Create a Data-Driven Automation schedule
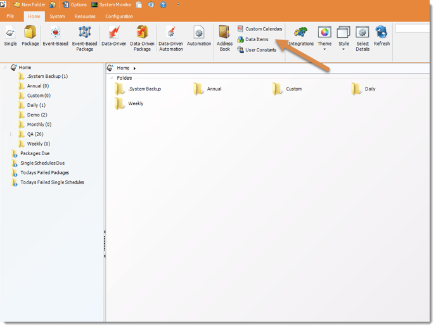 pyautogui.click(x=170, y=39)
